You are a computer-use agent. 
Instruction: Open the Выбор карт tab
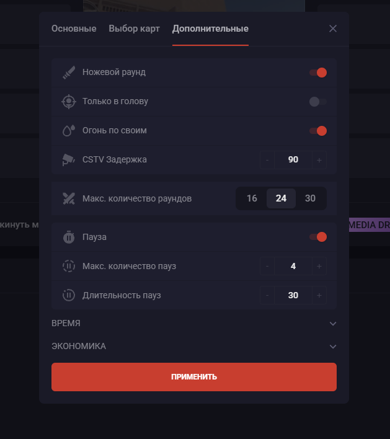[134, 29]
